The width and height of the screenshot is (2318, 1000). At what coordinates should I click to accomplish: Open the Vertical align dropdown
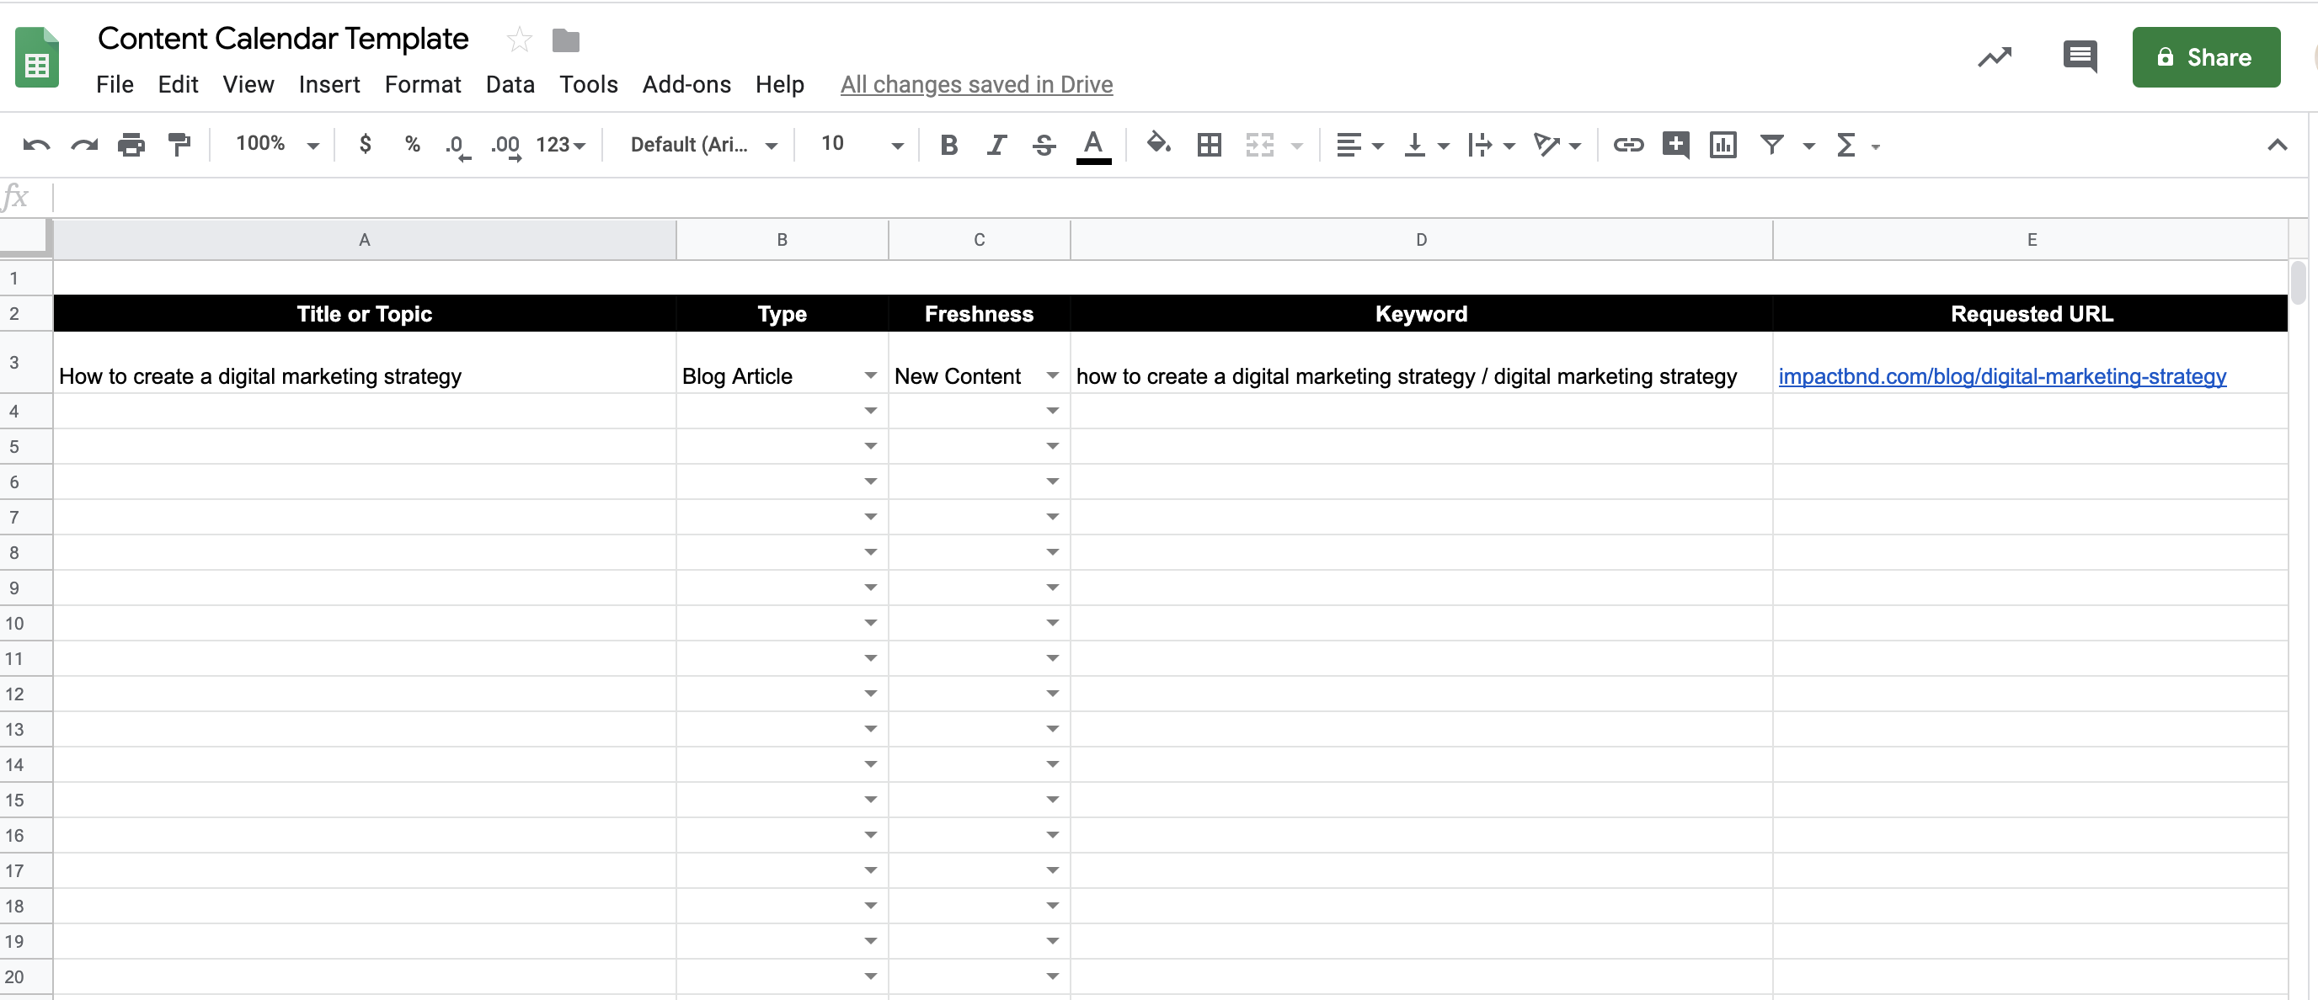click(1425, 145)
